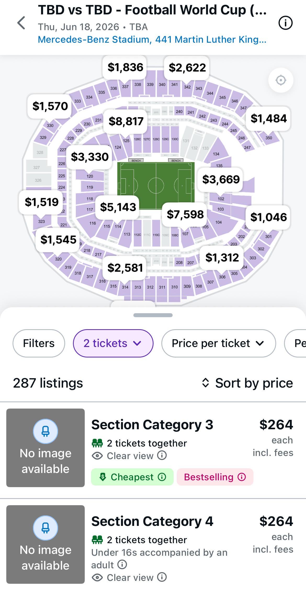306x589 pixels.
Task: Open Section Category 3 listing
Action: 152,425
